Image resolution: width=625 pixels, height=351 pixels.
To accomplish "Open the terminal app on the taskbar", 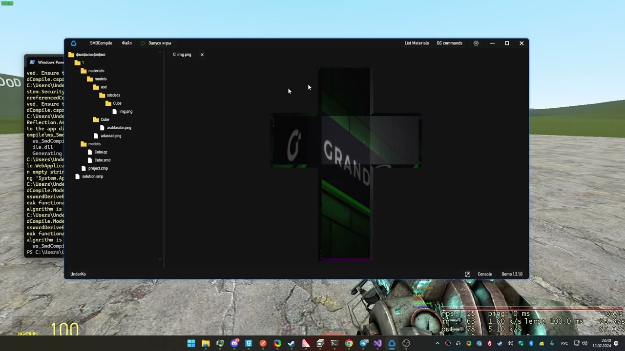I will [x=334, y=343].
